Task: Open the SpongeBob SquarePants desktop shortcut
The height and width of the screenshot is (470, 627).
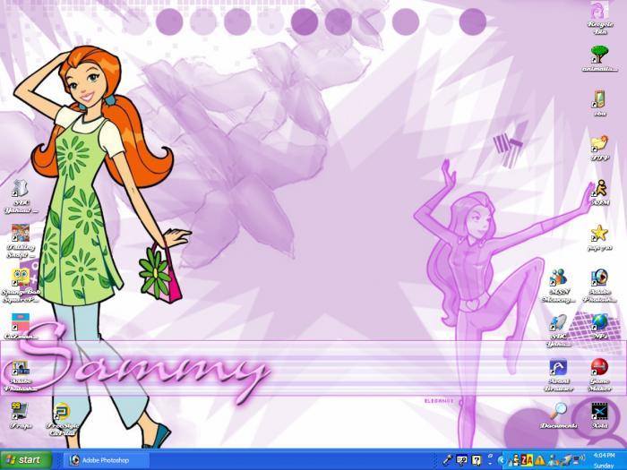Action: point(20,278)
